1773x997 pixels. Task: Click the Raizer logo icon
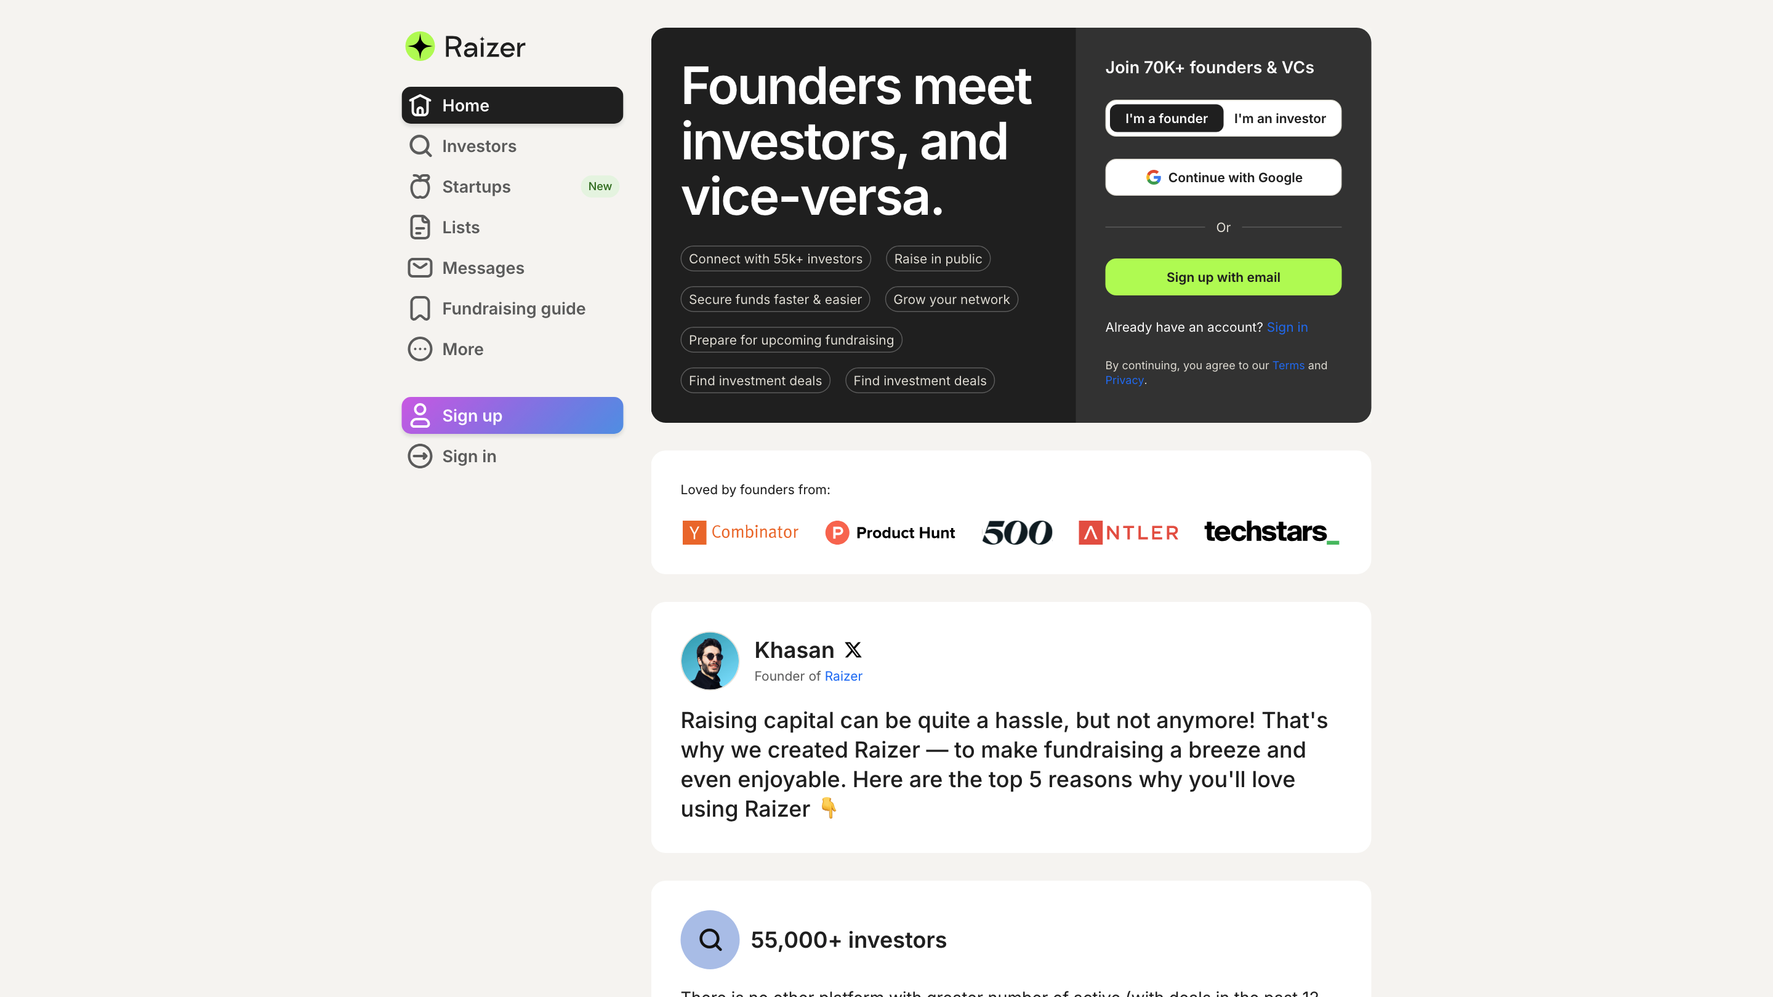pyautogui.click(x=420, y=46)
